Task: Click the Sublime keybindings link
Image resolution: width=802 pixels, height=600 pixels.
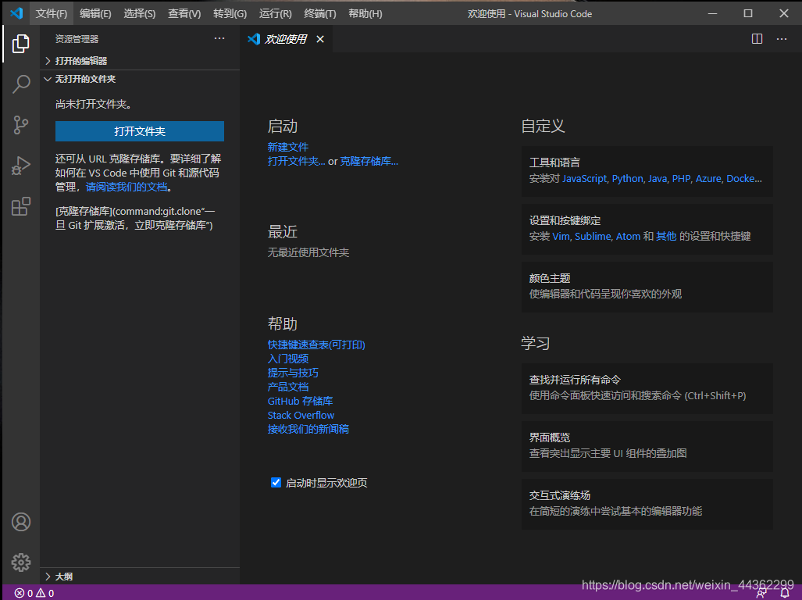Action: [593, 236]
